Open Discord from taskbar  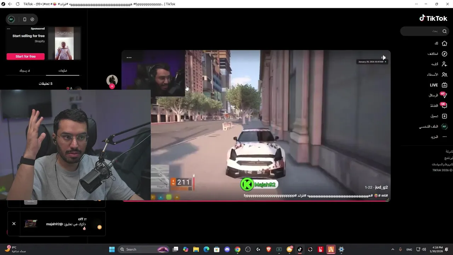(x=227, y=249)
